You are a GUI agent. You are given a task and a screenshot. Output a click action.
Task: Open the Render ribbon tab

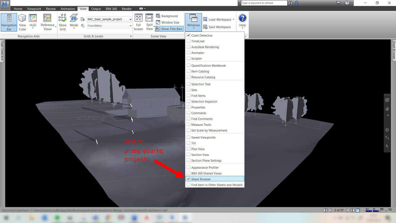127,9
